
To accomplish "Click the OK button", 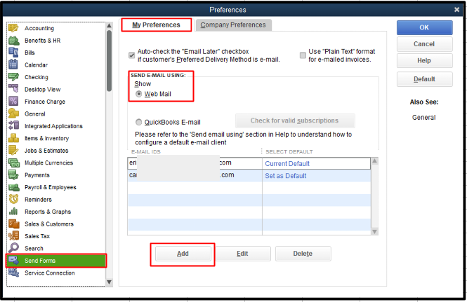I will tap(424, 27).
